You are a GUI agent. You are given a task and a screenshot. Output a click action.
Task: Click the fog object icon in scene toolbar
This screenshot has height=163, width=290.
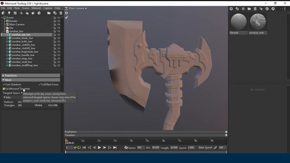click(33, 13)
